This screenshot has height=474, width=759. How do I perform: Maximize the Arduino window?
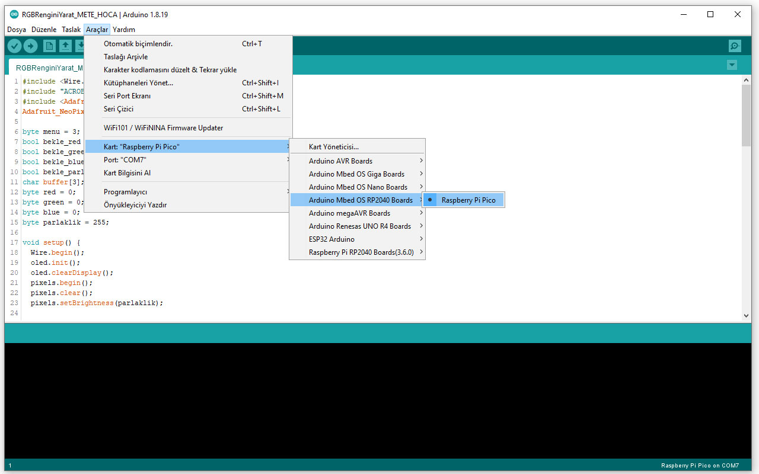point(710,14)
